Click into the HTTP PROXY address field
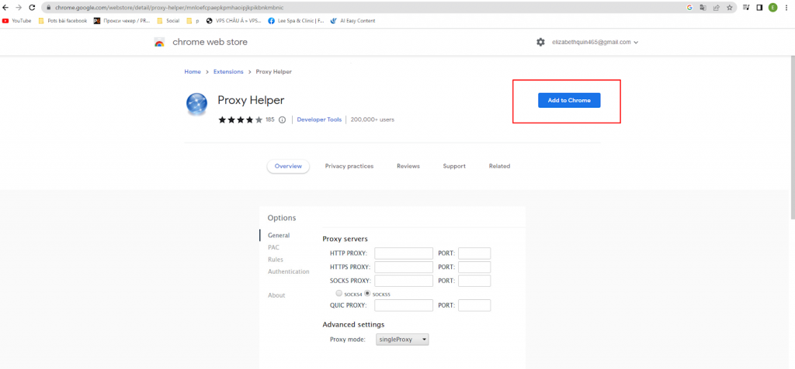Viewport: 795px width, 369px height. (404, 253)
